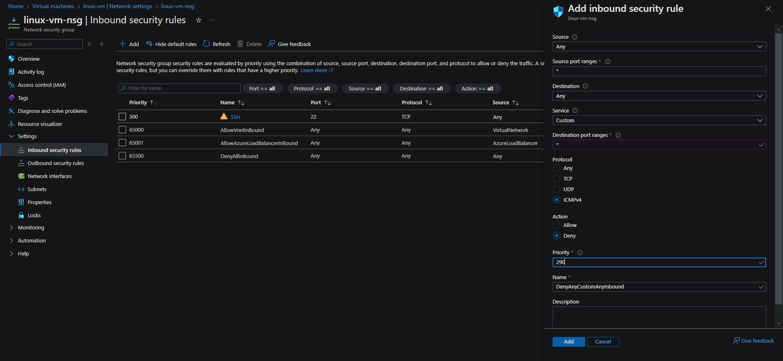783x361 pixels.
Task: Click the Subnets icon in sidebar
Action: [21, 189]
